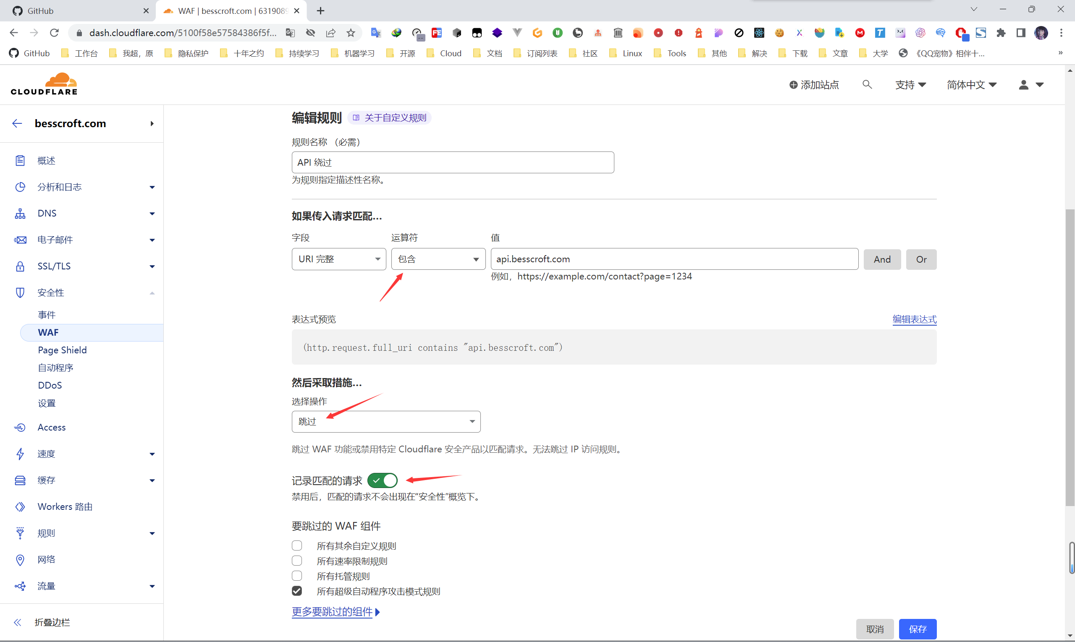
Task: Open the 网络 location pin icon
Action: (x=20, y=559)
